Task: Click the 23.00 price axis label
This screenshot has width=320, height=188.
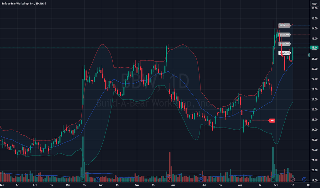Action: 314,140
